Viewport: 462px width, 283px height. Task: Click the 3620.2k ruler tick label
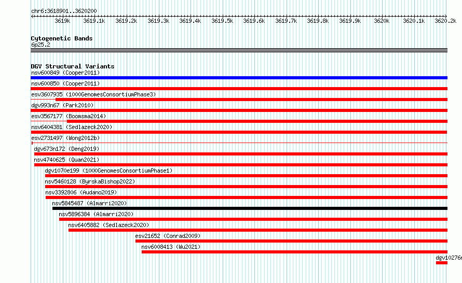point(445,21)
